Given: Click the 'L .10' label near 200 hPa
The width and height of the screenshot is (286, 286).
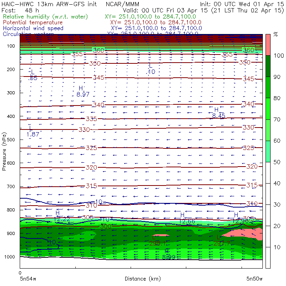Looking at the screenshot, I should [x=151, y=69].
